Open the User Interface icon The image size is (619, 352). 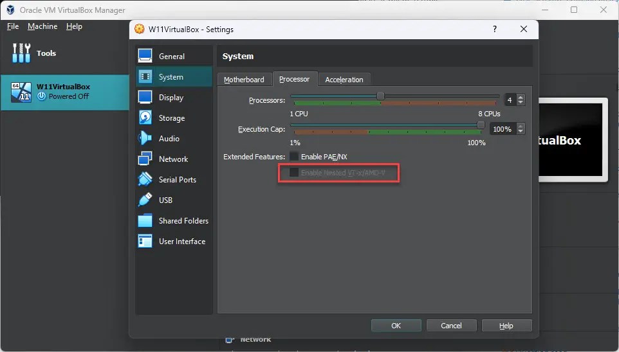(x=145, y=241)
